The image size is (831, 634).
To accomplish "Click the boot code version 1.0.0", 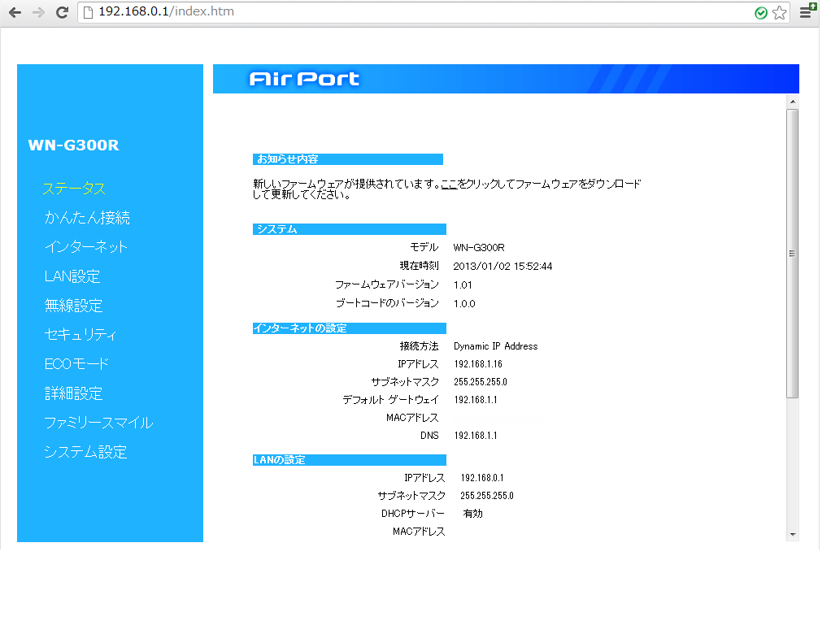I will (464, 304).
